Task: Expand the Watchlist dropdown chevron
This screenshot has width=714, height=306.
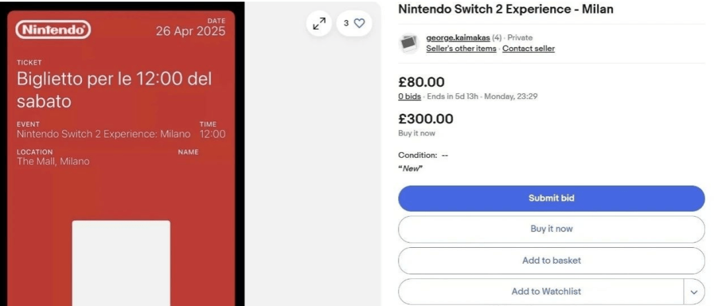Action: [x=694, y=291]
